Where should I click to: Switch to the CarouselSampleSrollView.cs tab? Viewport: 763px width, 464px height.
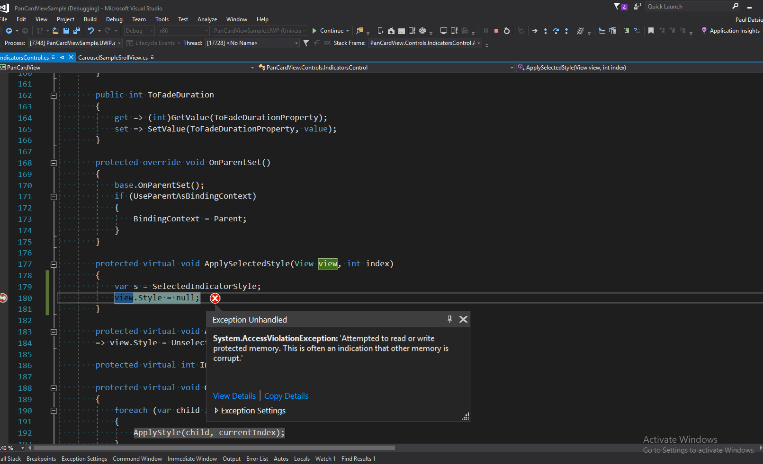point(114,57)
